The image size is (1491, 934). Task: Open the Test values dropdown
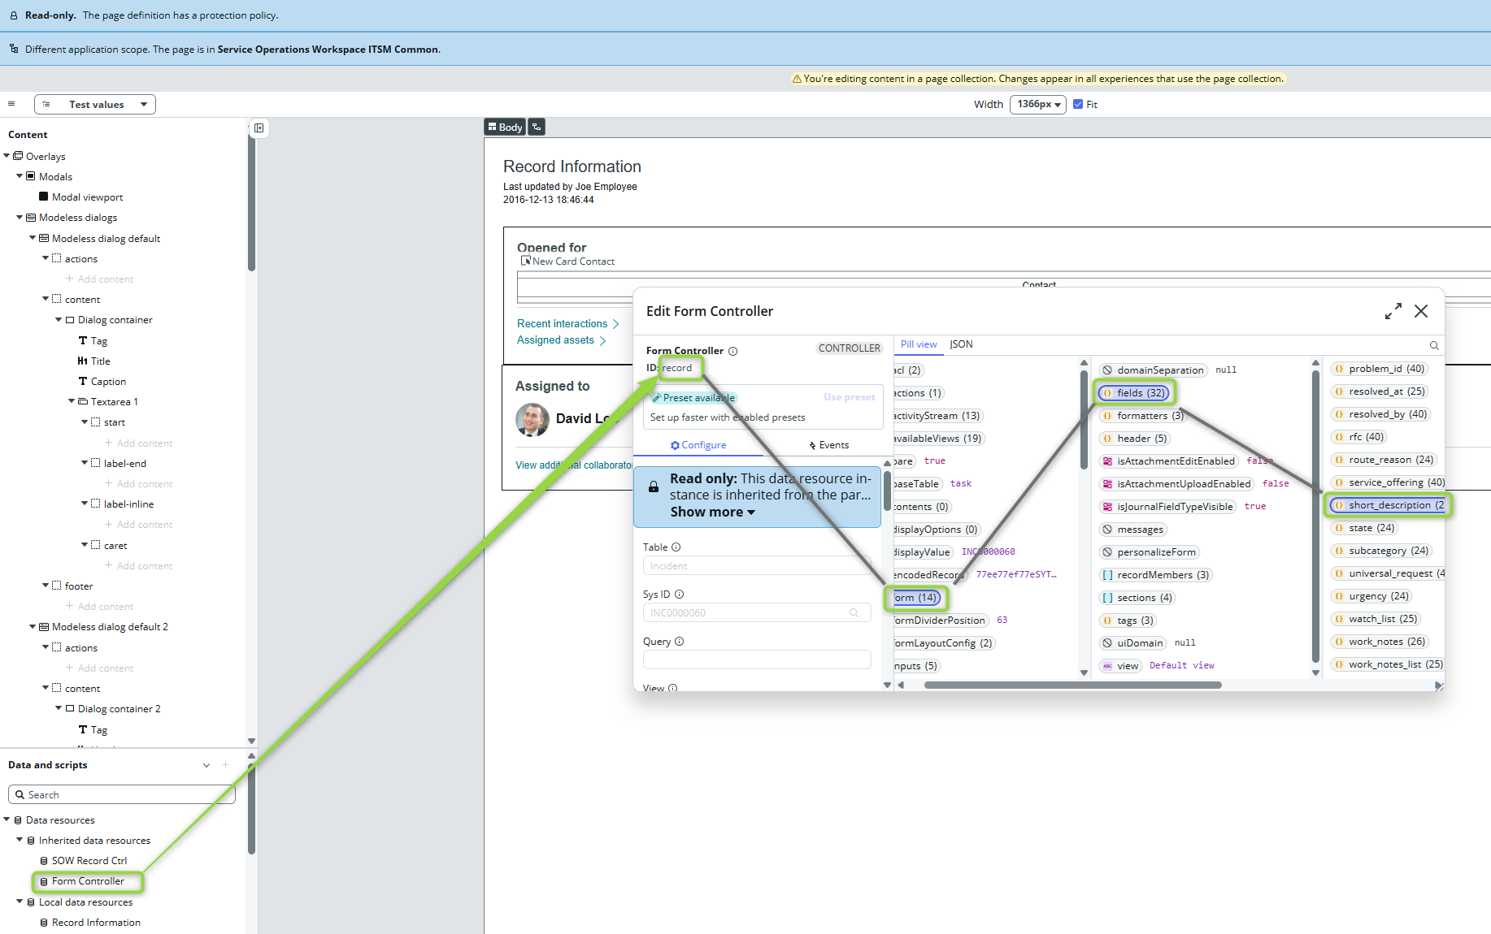pos(95,104)
